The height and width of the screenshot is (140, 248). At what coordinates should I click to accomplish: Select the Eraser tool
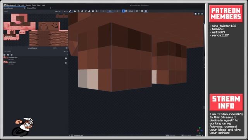pos(82,11)
